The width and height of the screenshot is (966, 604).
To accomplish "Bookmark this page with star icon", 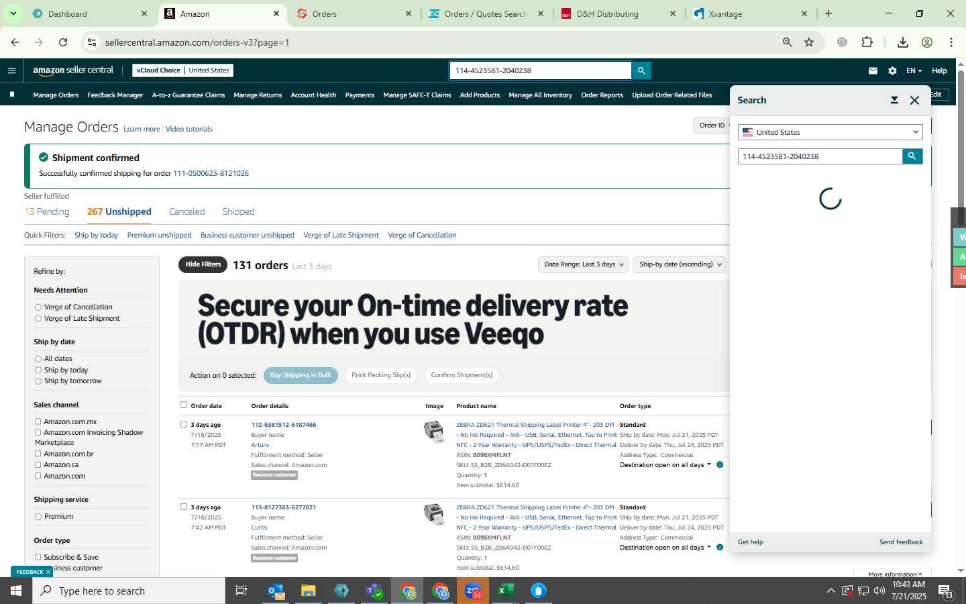I will point(809,42).
